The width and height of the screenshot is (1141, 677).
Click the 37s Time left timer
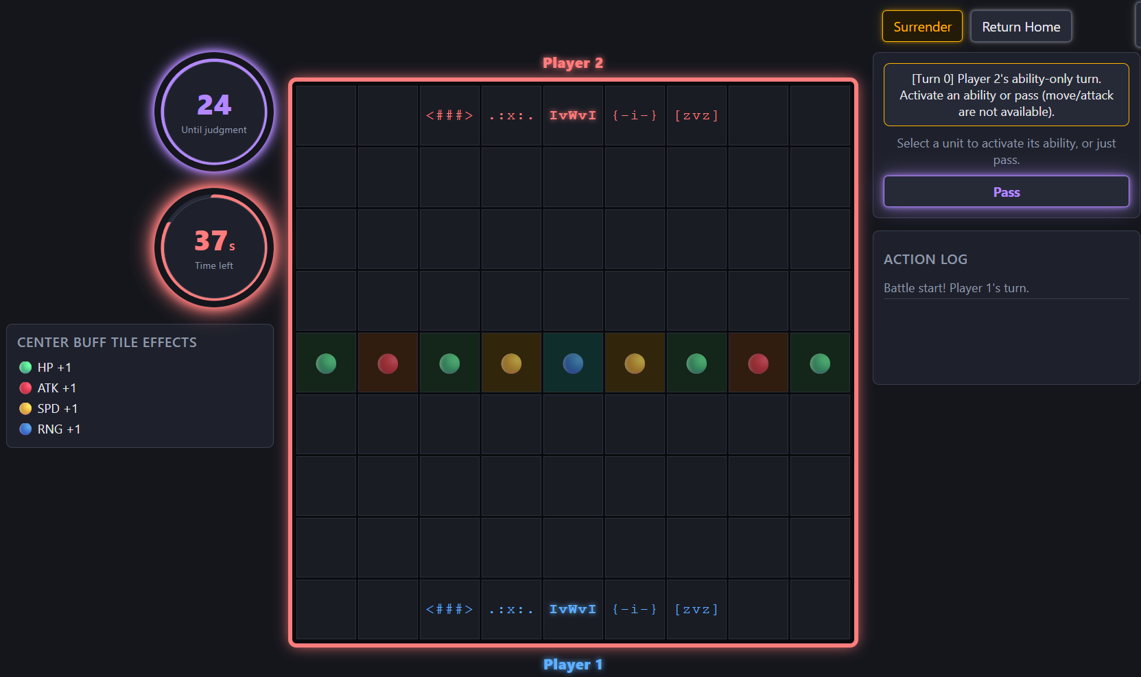214,248
